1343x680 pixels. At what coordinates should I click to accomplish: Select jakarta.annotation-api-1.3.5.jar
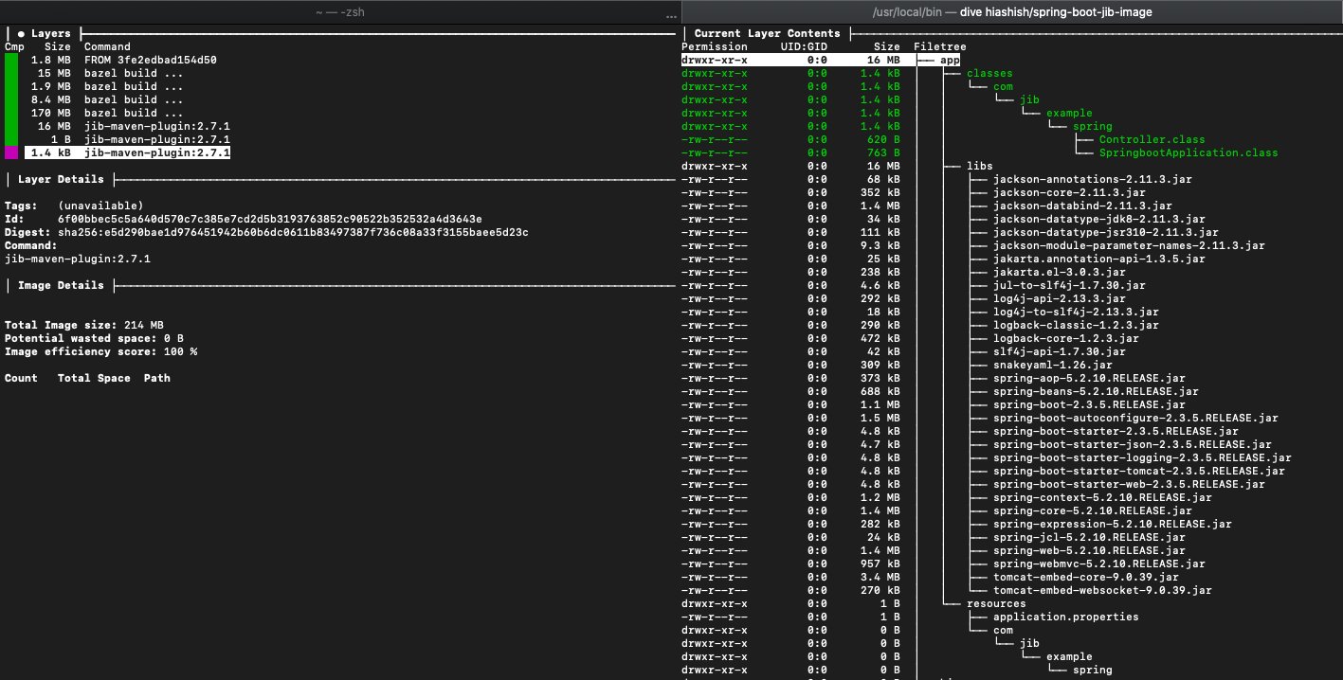[1099, 259]
